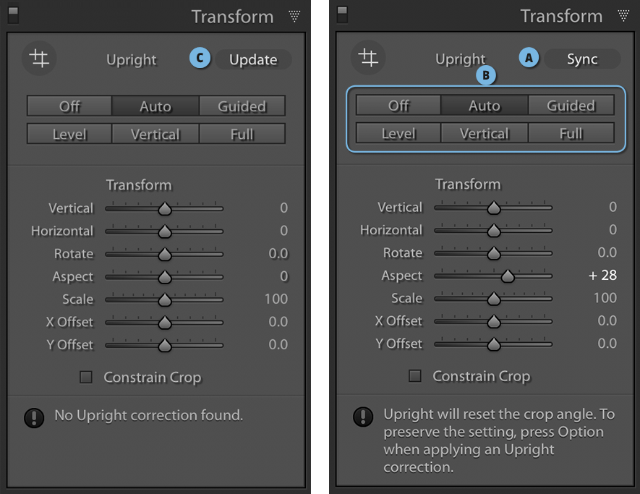This screenshot has width=640, height=494.
Task: Click the Scale value field showing 100 in left panel
Action: tap(276, 299)
